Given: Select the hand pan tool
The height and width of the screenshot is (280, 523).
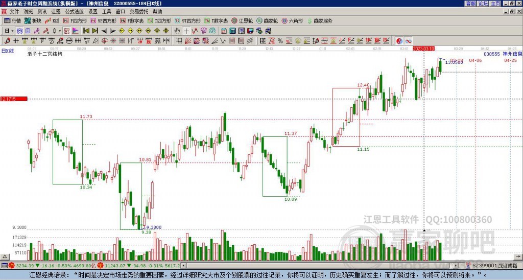Looking at the screenshot, I should [177, 31].
